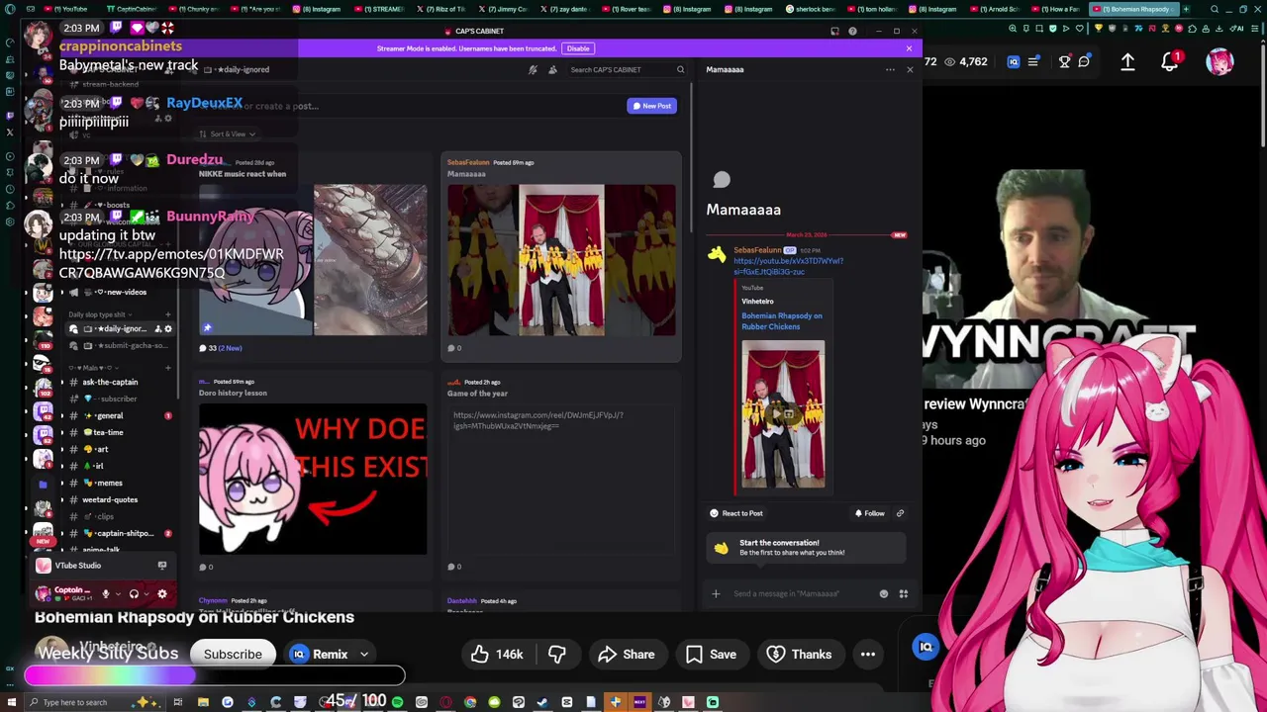Open YouTube notifications bell icon
This screenshot has width=1267, height=712.
pyautogui.click(x=1170, y=61)
